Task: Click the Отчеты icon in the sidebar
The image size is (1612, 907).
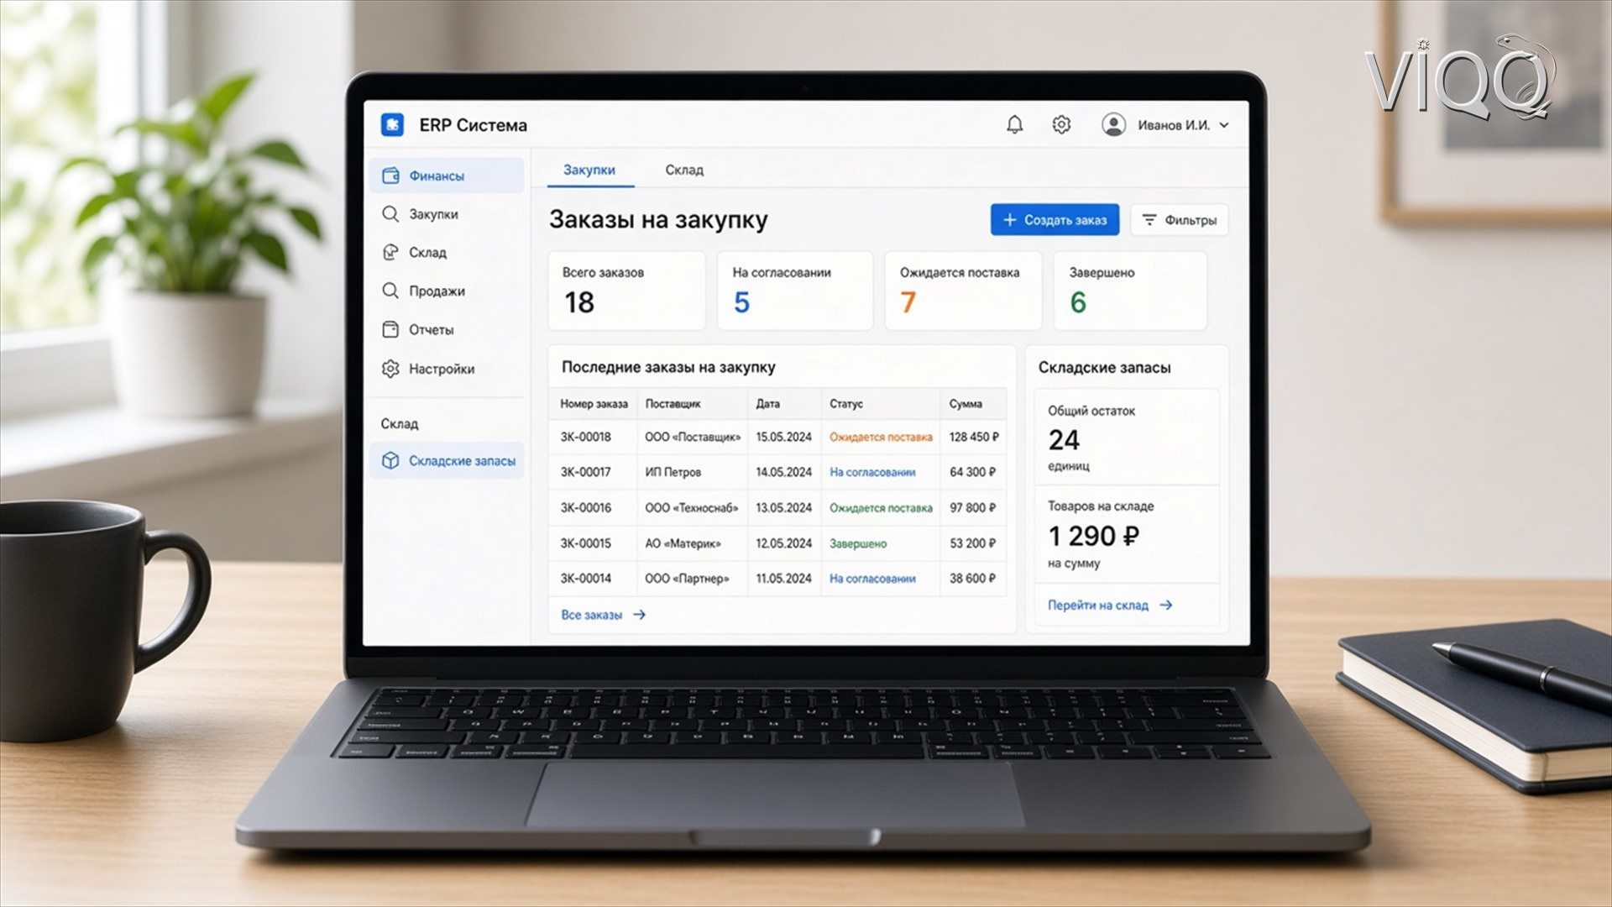Action: coord(390,329)
